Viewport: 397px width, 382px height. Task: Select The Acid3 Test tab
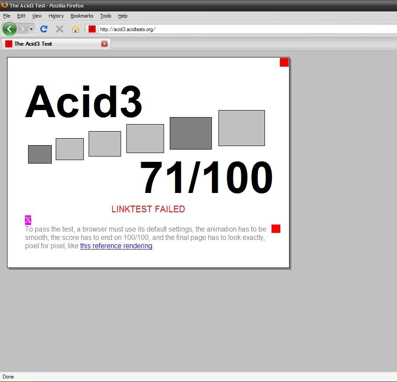[x=56, y=44]
